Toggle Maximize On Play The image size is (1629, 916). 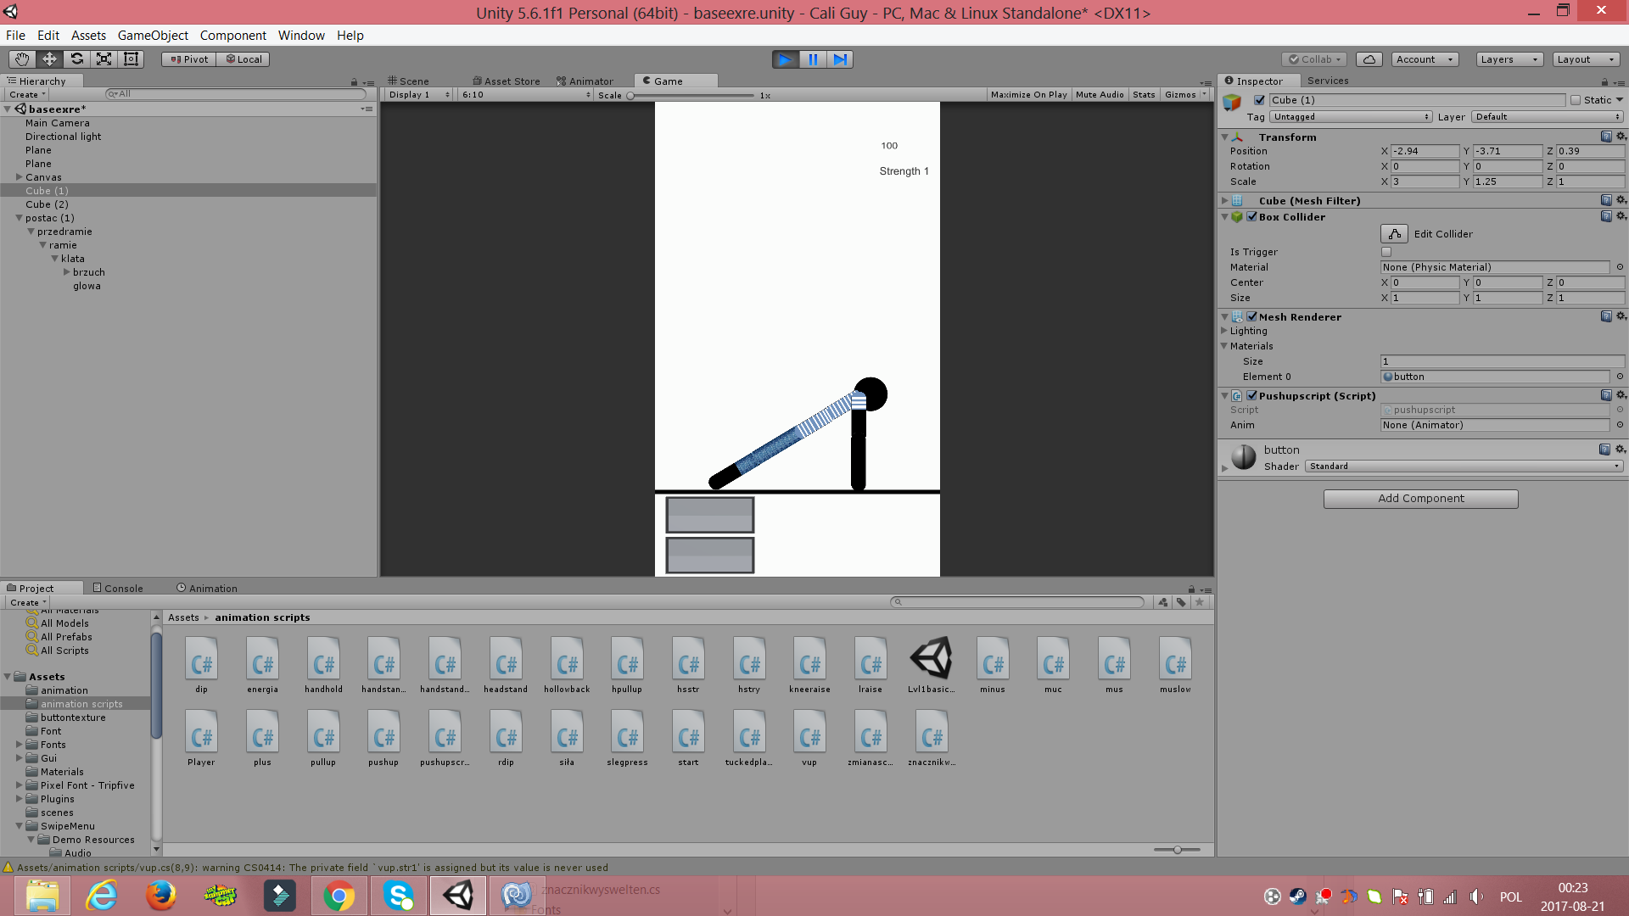1028,95
